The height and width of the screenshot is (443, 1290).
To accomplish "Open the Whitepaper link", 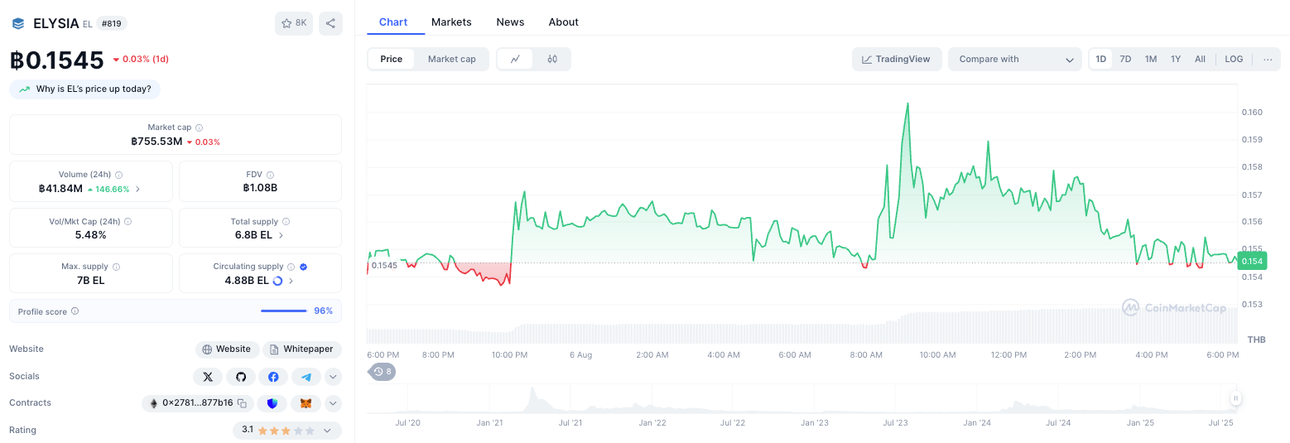I will click(x=302, y=349).
